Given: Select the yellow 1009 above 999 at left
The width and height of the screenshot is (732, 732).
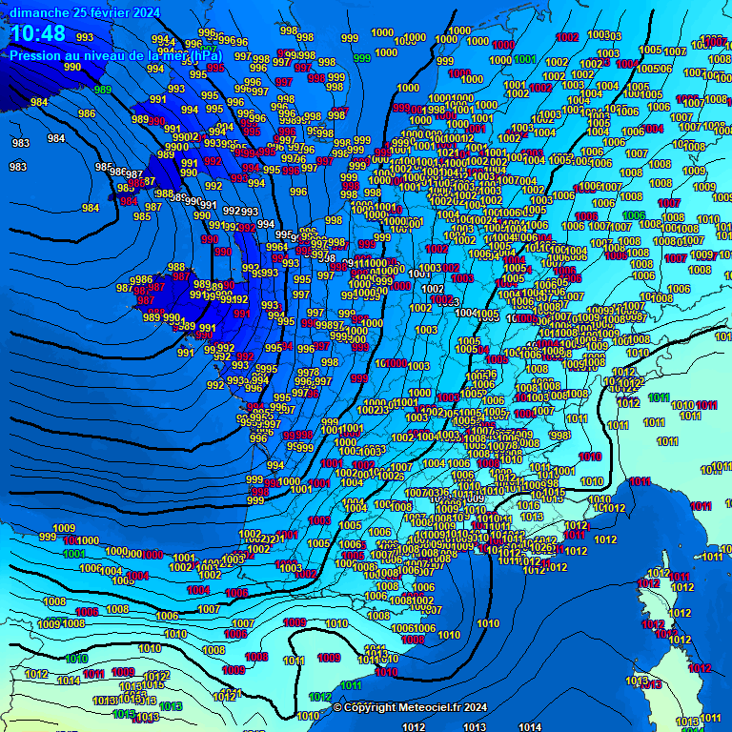Looking at the screenshot, I should (64, 528).
